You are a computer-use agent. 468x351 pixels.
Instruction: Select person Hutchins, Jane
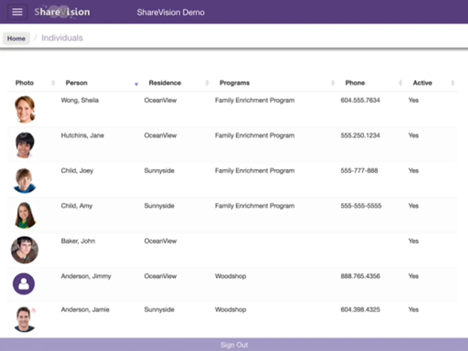82,135
